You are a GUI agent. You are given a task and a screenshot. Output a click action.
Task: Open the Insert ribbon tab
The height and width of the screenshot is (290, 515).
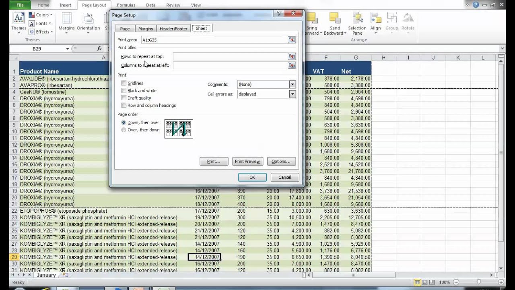(x=66, y=5)
